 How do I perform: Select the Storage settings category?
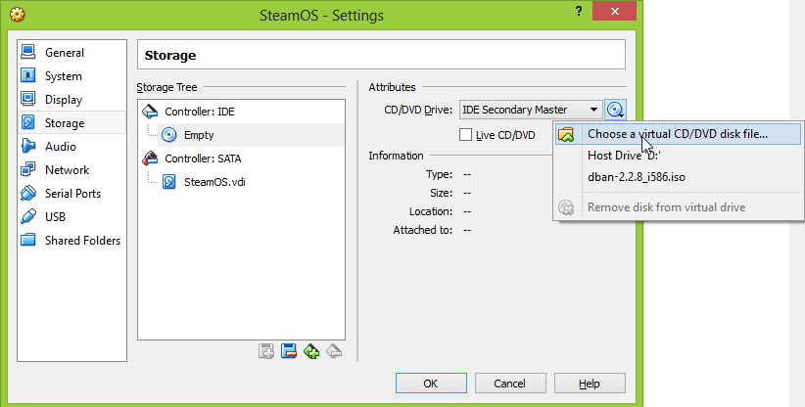point(71,123)
